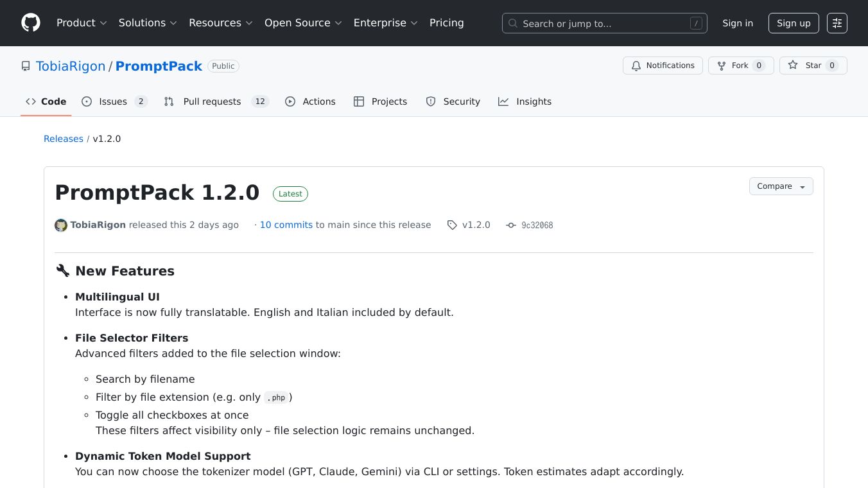This screenshot has height=488, width=868.
Task: Open the Releases breadcrumb link
Action: click(x=64, y=139)
